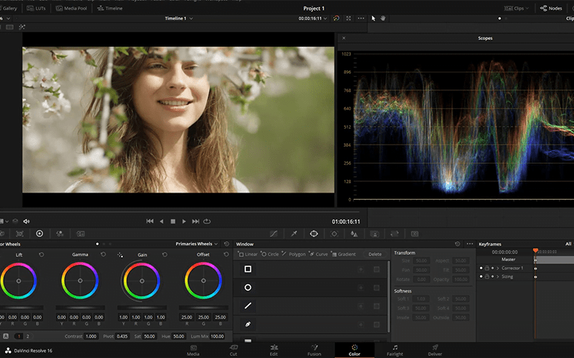Viewport: 574px width, 358px height.
Task: Show the Timeline panel button
Action: point(110,8)
